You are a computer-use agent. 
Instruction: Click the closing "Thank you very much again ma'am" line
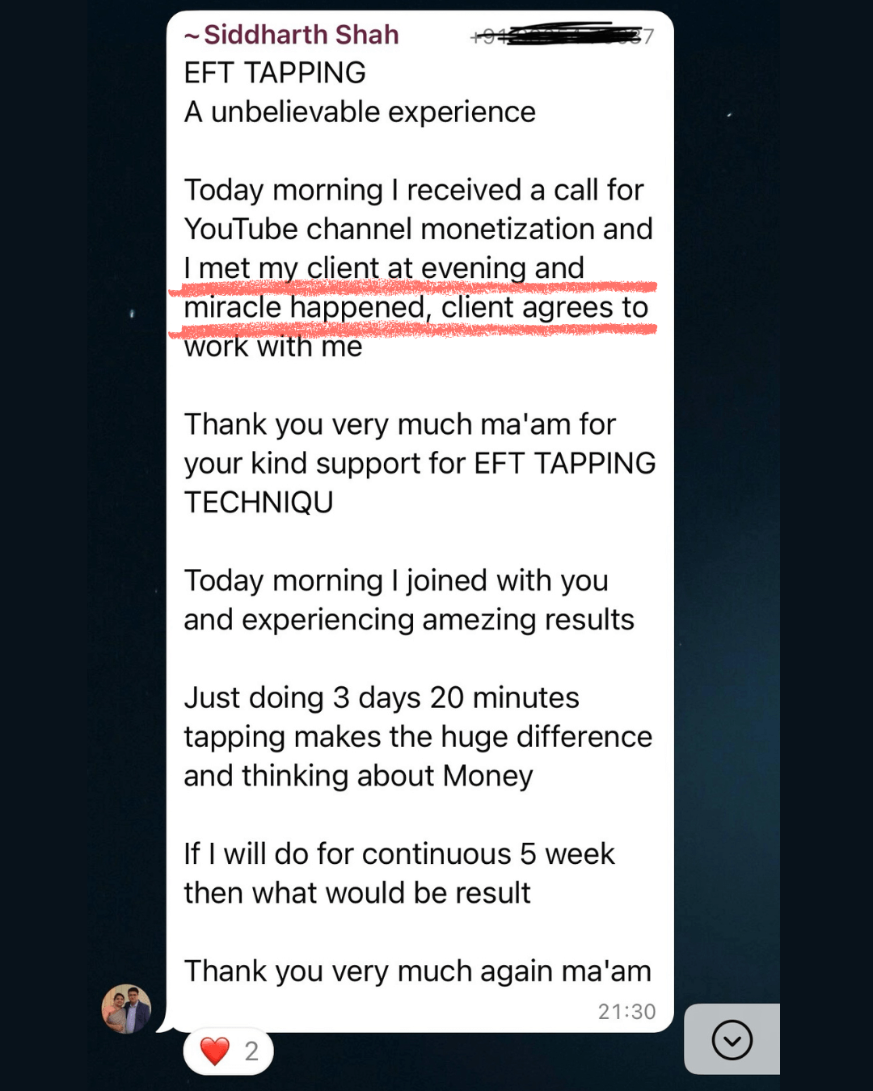pos(417,971)
